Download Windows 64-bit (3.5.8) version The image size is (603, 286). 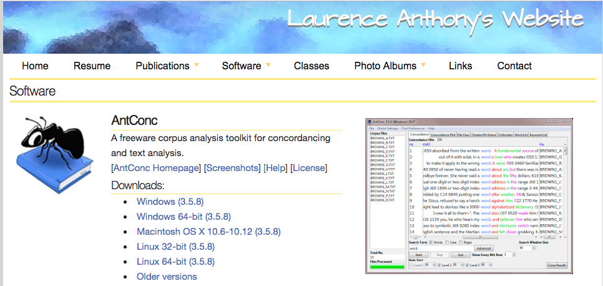(x=184, y=217)
